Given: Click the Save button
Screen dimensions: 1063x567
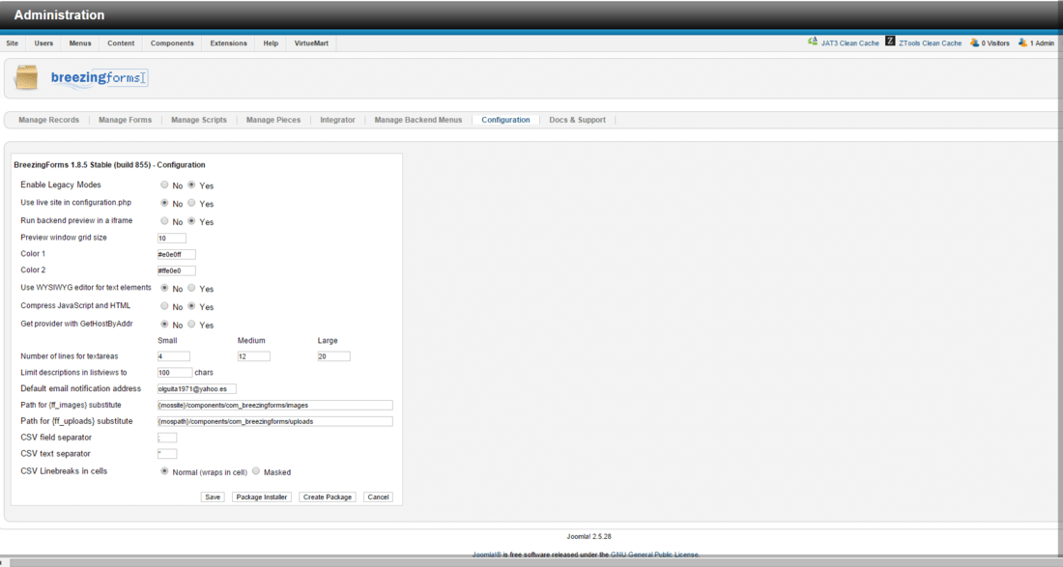Looking at the screenshot, I should 213,497.
